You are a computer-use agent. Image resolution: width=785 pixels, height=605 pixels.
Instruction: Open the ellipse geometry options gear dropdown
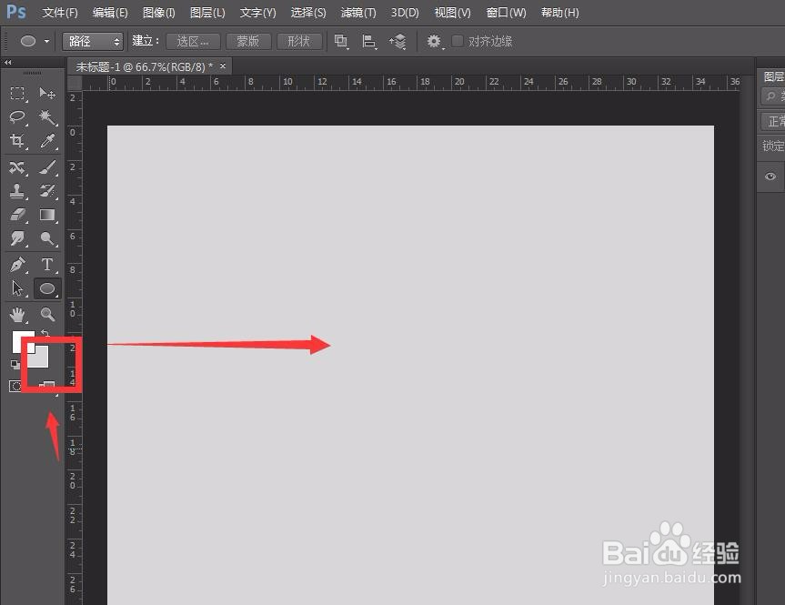pyautogui.click(x=434, y=40)
